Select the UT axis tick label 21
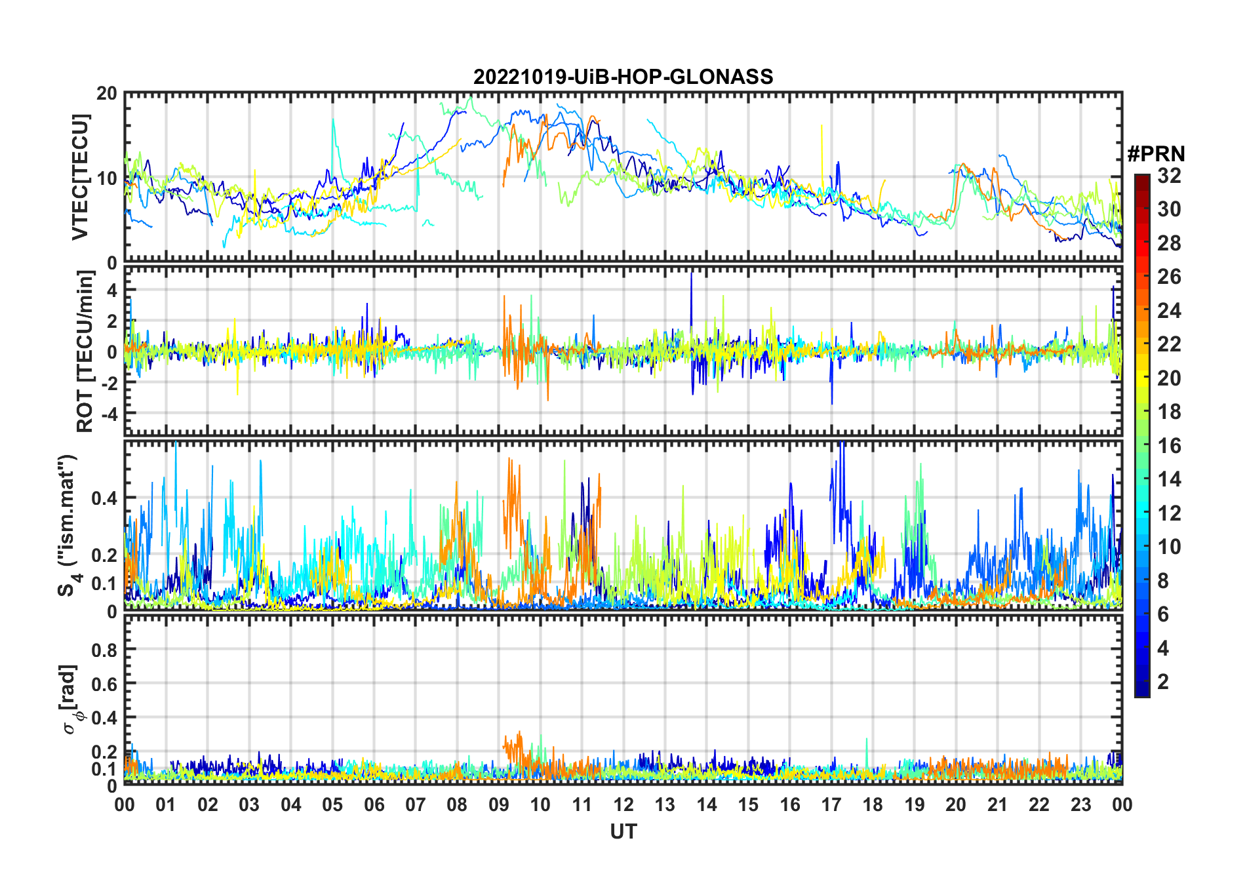The height and width of the screenshot is (872, 1247). pyautogui.click(x=997, y=804)
